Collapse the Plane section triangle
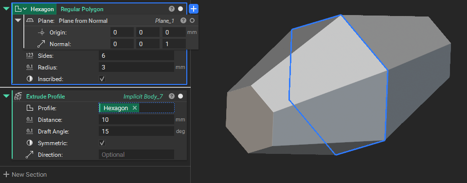Image resolution: width=467 pixels, height=183 pixels. pos(18,20)
